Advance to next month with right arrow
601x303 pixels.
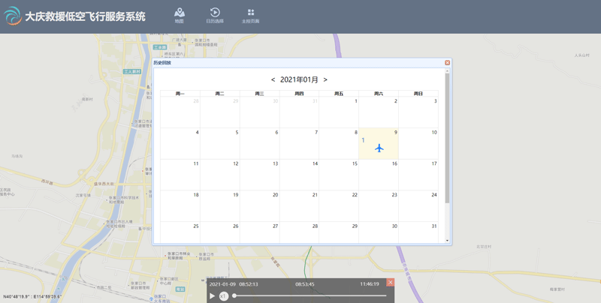(325, 79)
